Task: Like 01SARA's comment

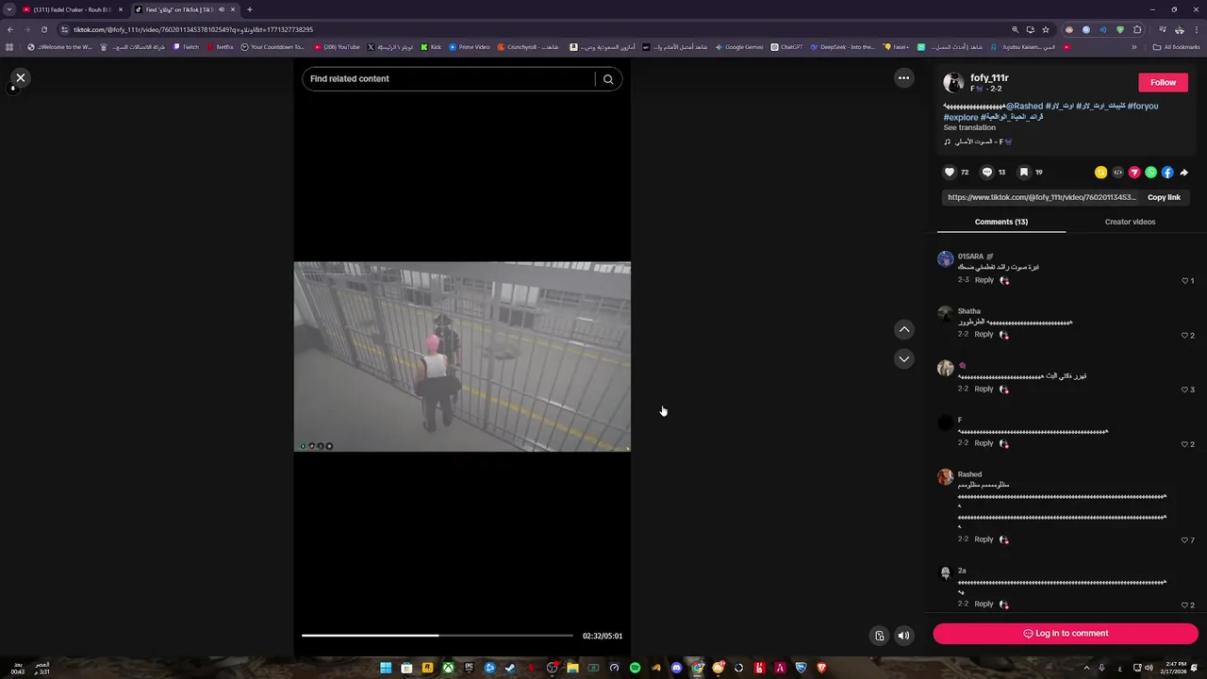Action: point(1185,281)
